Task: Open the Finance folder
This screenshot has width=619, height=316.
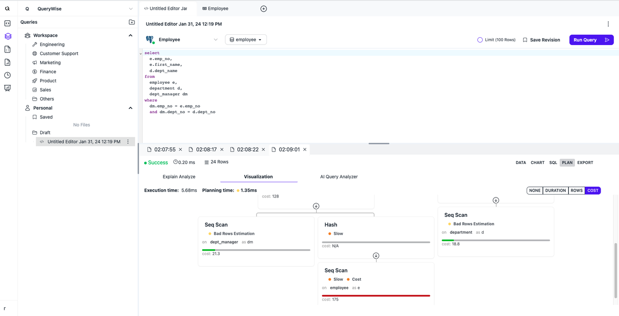Action: tap(48, 72)
